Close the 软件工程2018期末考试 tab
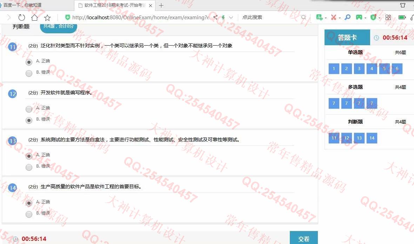This screenshot has height=244, width=414. tap(151, 6)
